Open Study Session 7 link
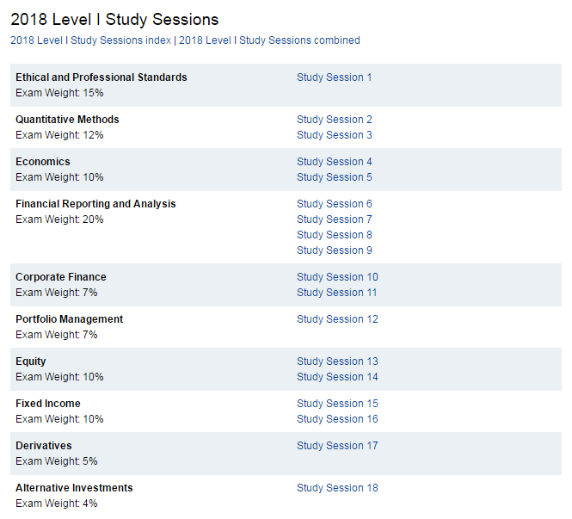The height and width of the screenshot is (519, 572). click(x=334, y=219)
